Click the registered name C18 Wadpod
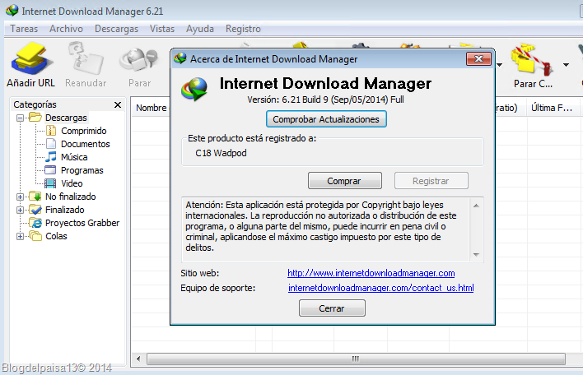Image resolution: width=583 pixels, height=375 pixels. click(x=221, y=153)
